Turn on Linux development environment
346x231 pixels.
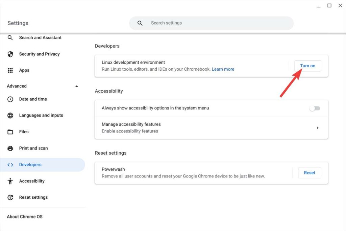(307, 66)
